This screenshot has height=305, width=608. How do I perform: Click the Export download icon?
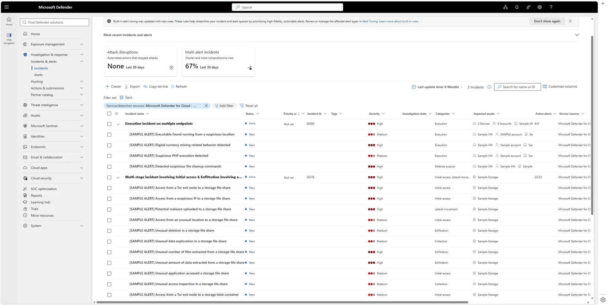pos(126,87)
